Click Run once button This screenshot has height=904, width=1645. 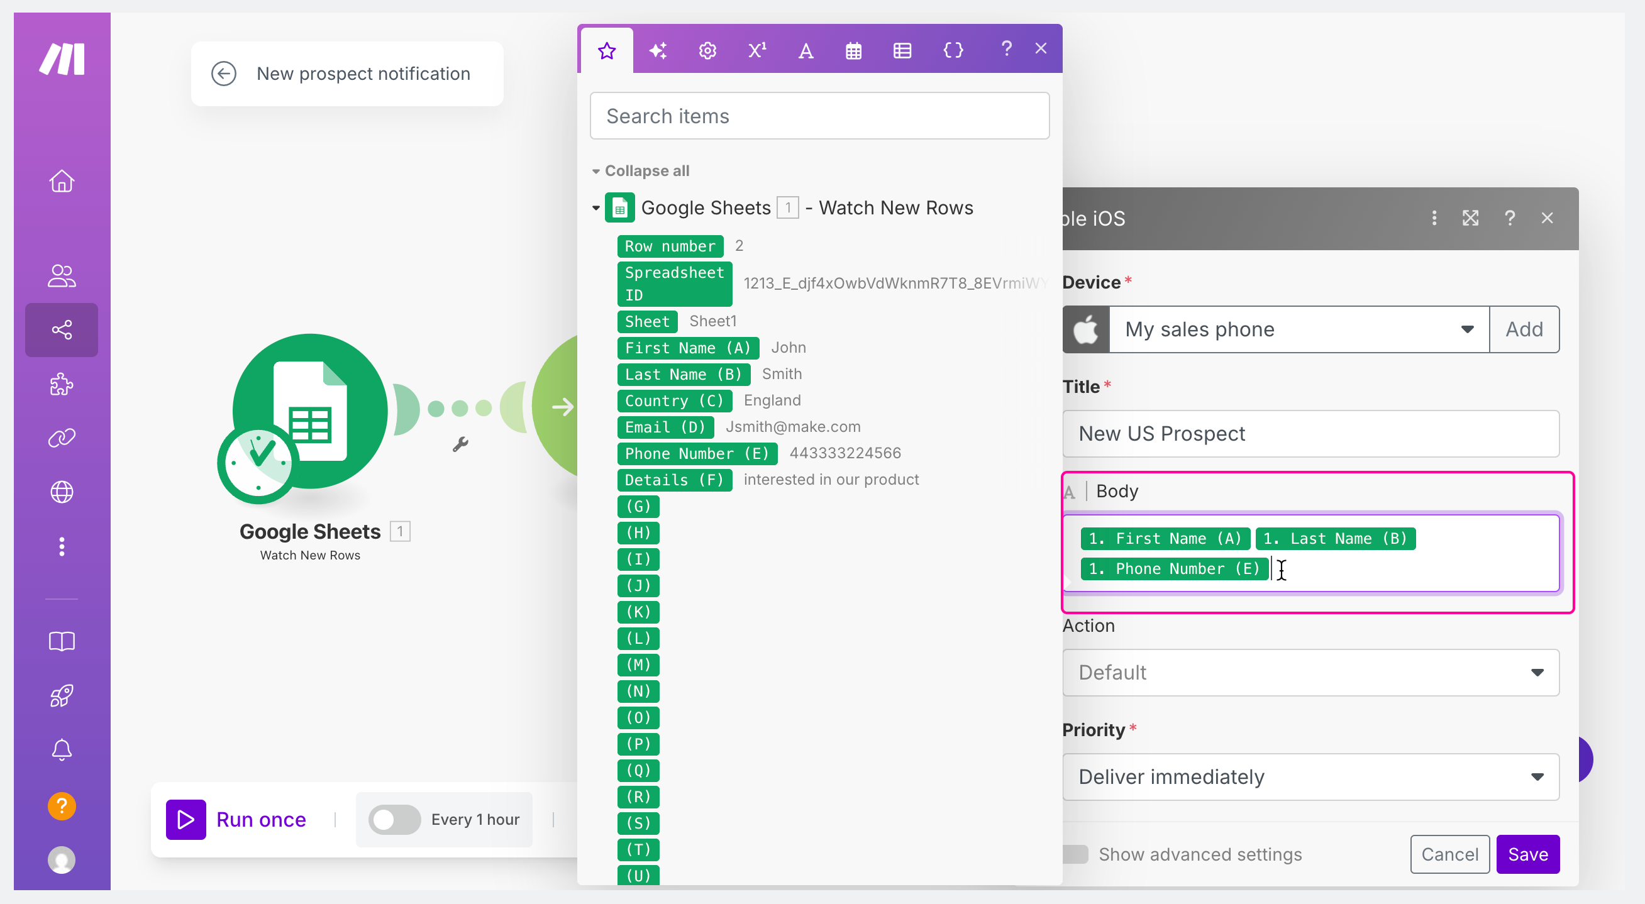(x=236, y=820)
